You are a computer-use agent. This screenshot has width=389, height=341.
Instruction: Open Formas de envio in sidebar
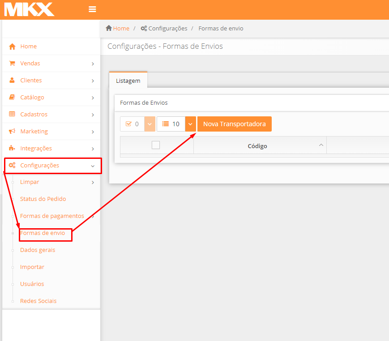[x=43, y=233]
